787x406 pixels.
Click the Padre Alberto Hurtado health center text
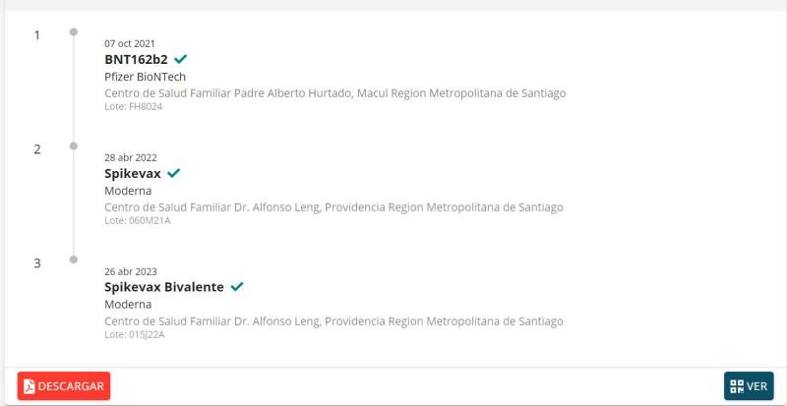point(334,93)
